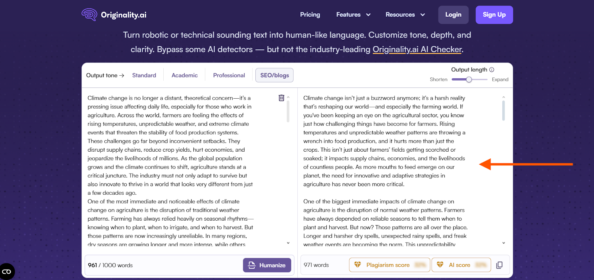Viewport: 594px width, 280px height.
Task: Click the down arrow of output scrollbar
Action: click(x=503, y=243)
